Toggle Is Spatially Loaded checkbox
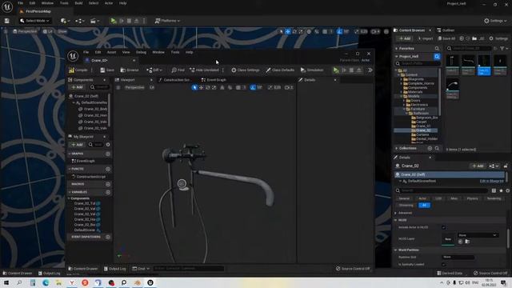The width and height of the screenshot is (512, 288). 443,265
